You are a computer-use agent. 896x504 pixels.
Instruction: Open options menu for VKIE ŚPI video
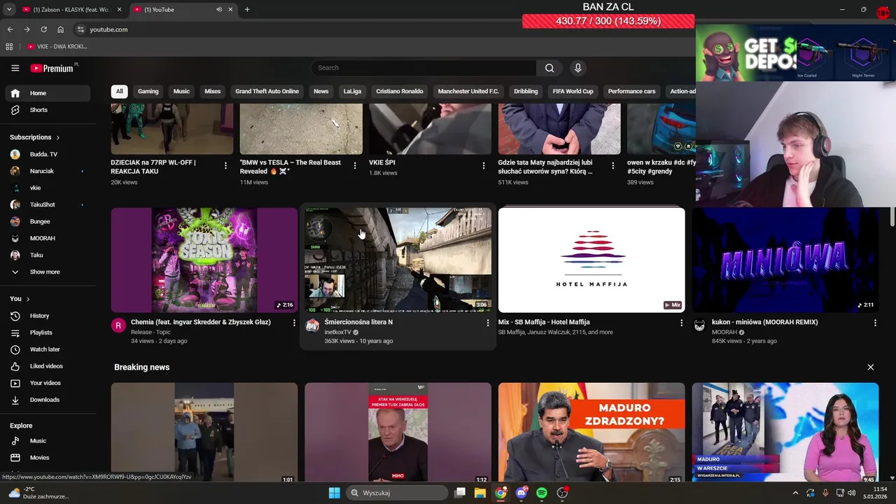tap(484, 166)
